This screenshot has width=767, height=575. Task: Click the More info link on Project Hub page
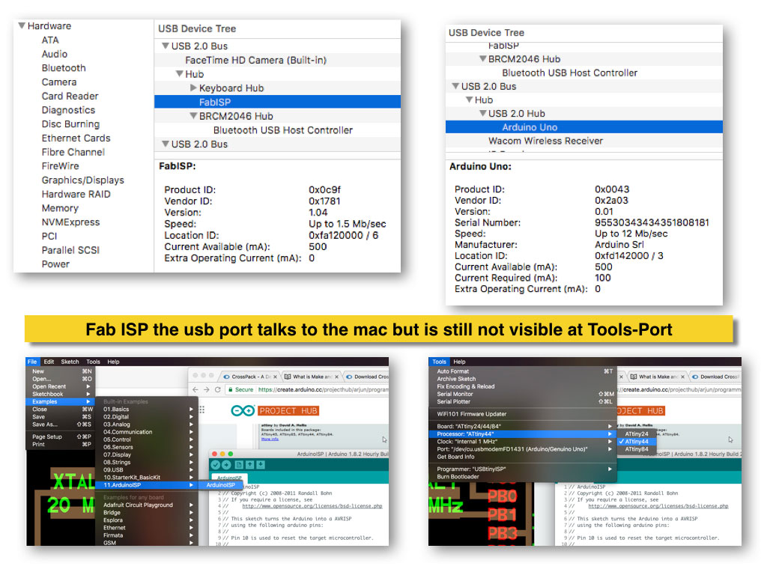point(270,439)
